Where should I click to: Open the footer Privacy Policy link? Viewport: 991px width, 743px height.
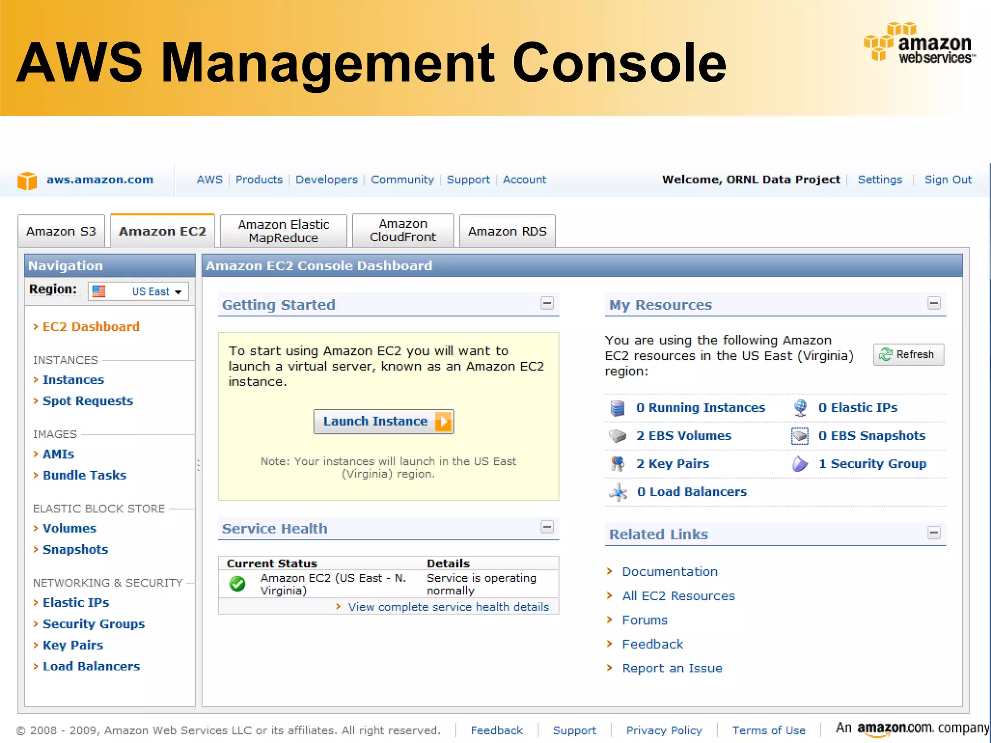point(664,730)
